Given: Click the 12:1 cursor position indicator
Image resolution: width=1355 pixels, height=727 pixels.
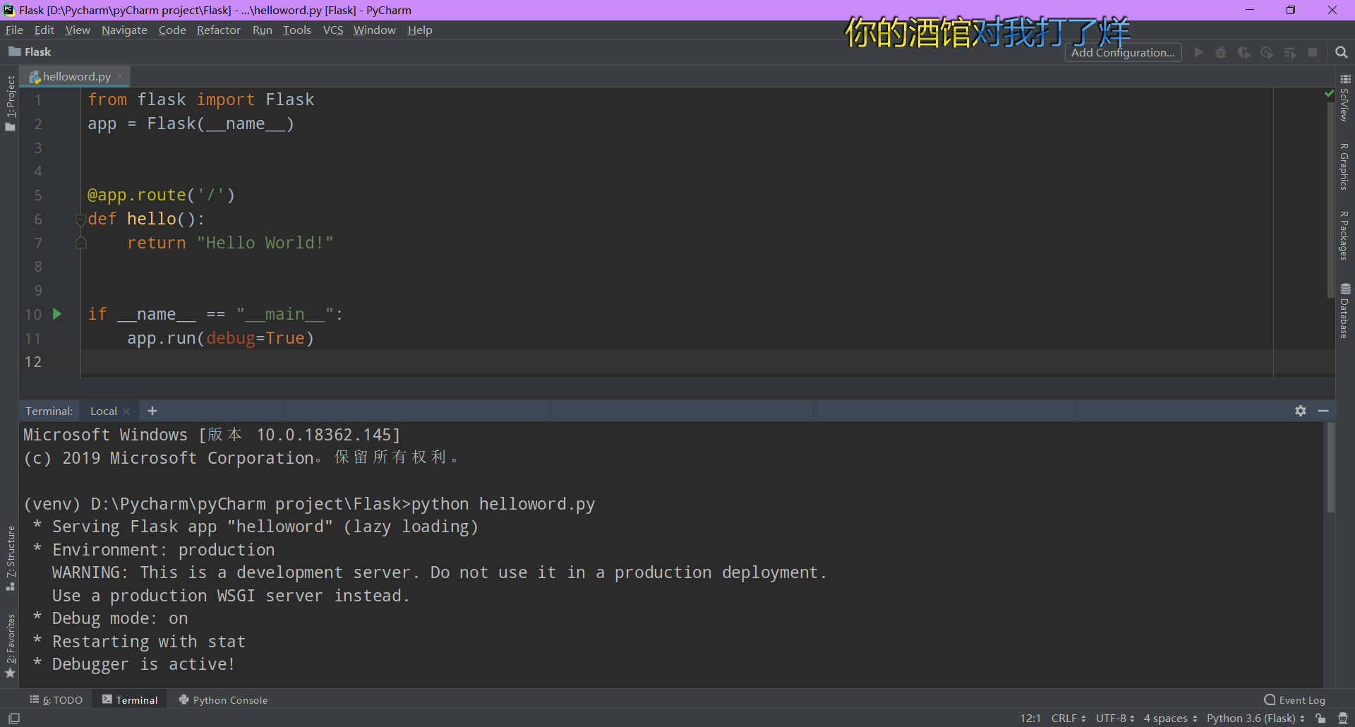Looking at the screenshot, I should click(x=1030, y=719).
